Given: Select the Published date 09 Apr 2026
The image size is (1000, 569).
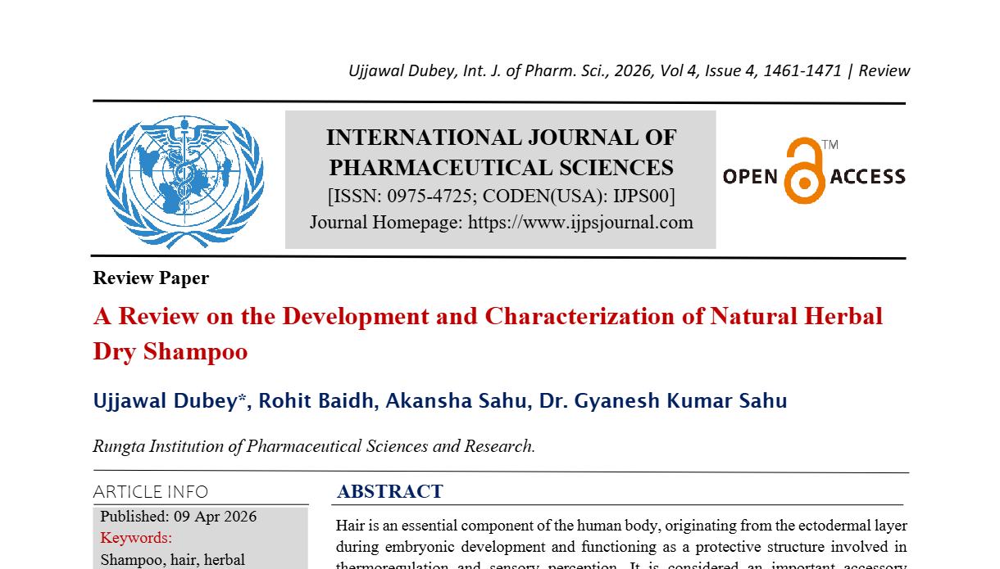Looking at the screenshot, I should 178,517.
